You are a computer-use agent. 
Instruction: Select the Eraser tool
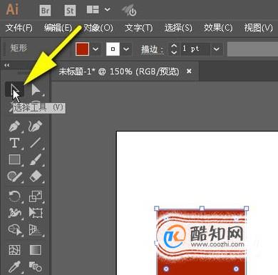[36, 176]
